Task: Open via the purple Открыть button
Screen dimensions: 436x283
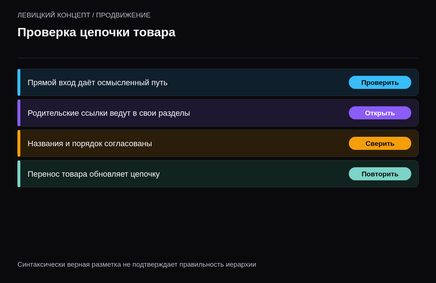Action: (380, 113)
